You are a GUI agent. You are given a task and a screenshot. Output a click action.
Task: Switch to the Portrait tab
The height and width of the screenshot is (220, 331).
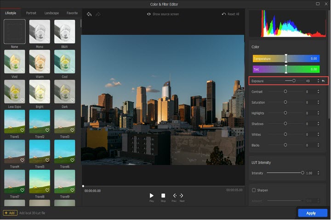click(31, 13)
